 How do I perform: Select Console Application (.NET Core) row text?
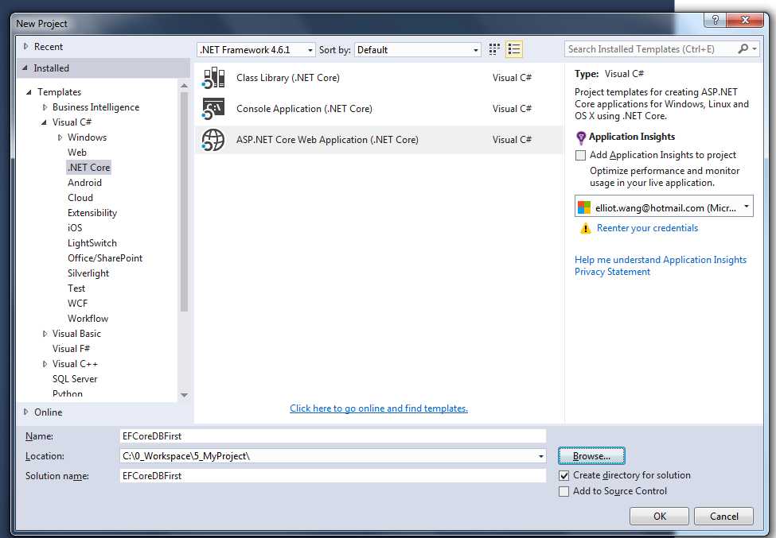[304, 109]
